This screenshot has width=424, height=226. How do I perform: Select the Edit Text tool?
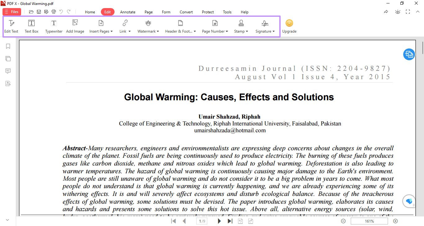[11, 26]
